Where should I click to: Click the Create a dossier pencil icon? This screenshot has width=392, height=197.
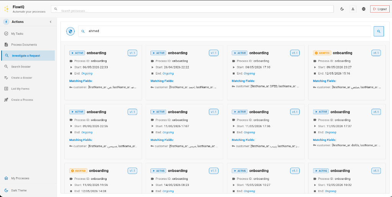tap(6, 78)
